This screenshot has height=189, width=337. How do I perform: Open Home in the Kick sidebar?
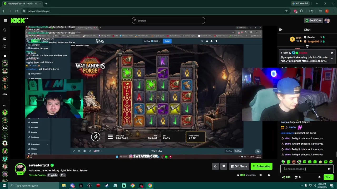pos(5,30)
